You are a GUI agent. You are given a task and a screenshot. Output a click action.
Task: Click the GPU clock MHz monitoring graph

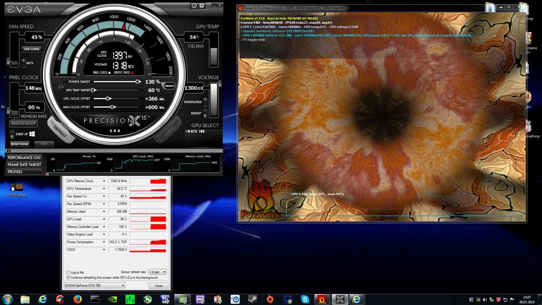pos(134,165)
